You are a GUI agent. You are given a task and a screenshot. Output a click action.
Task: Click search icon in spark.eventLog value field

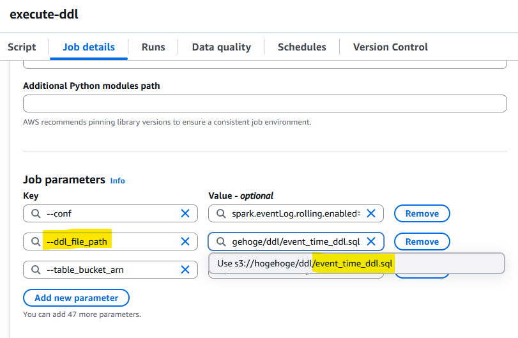pos(221,213)
